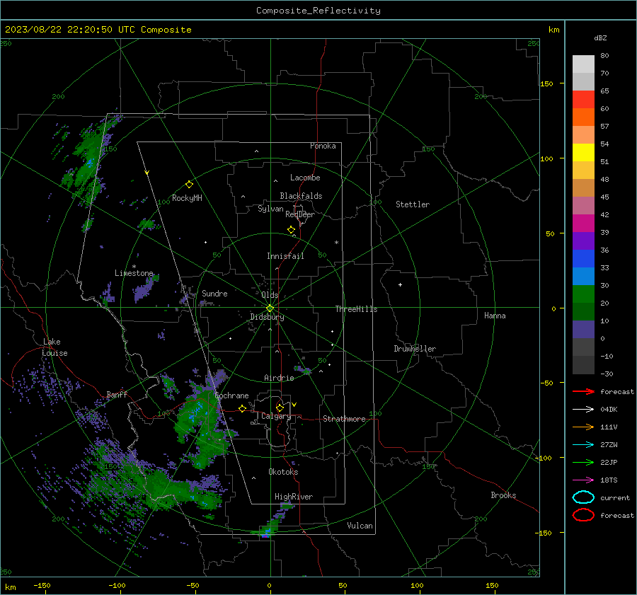Click the -50 tick label on the right axis
Screen dimensions: 637x595
546,383
